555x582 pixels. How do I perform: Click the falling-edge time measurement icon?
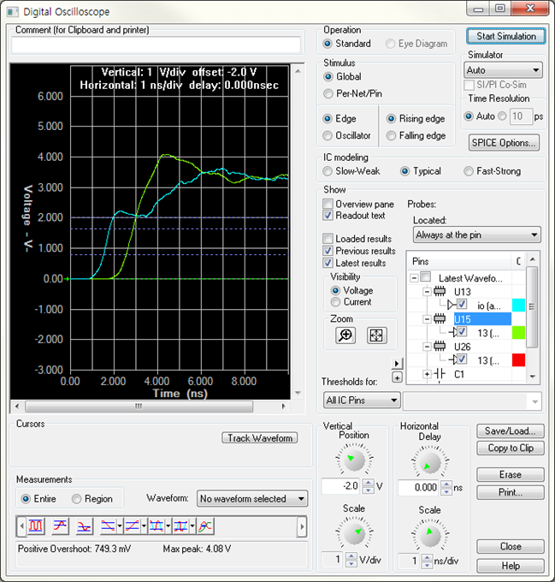pos(108,526)
